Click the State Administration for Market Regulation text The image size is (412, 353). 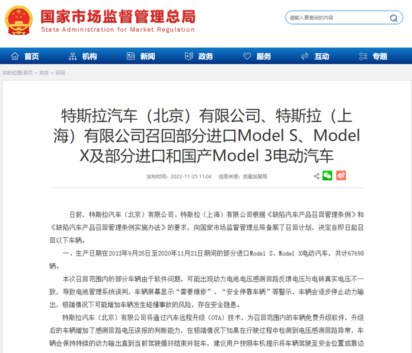[118, 29]
